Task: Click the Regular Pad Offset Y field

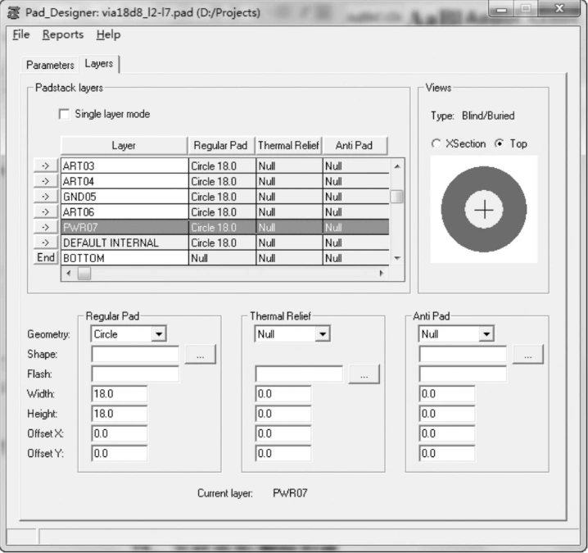Action: [120, 453]
